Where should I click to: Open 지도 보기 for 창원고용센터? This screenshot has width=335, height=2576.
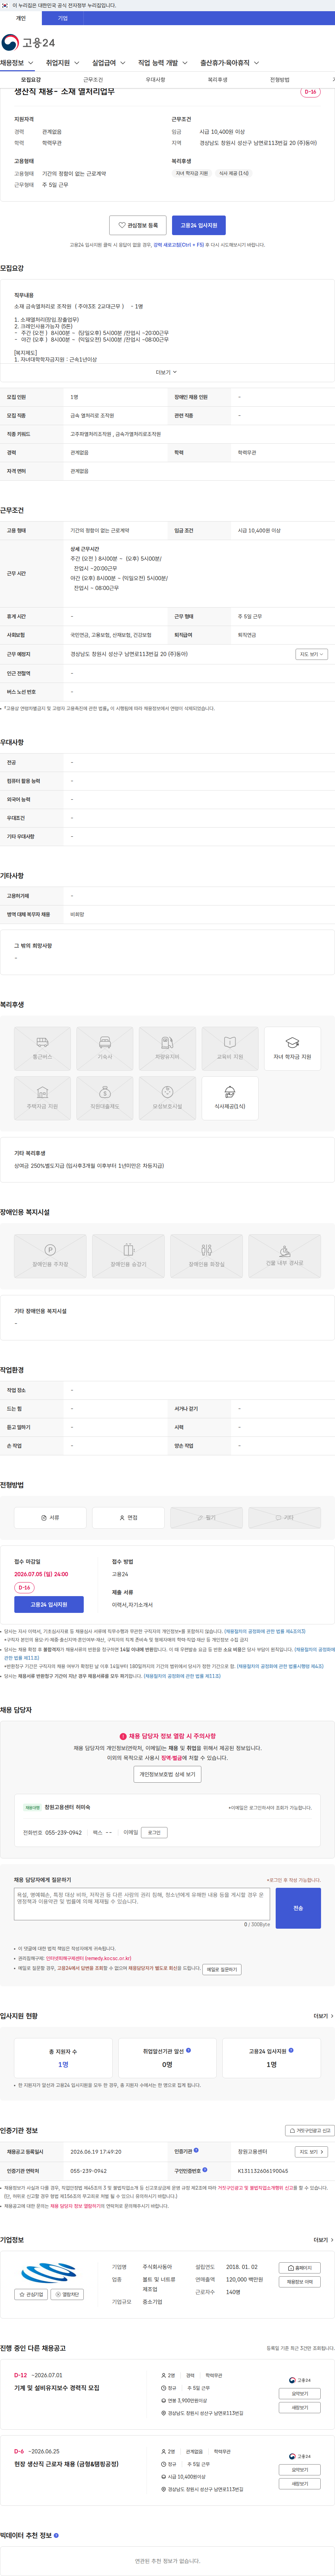(x=311, y=2152)
